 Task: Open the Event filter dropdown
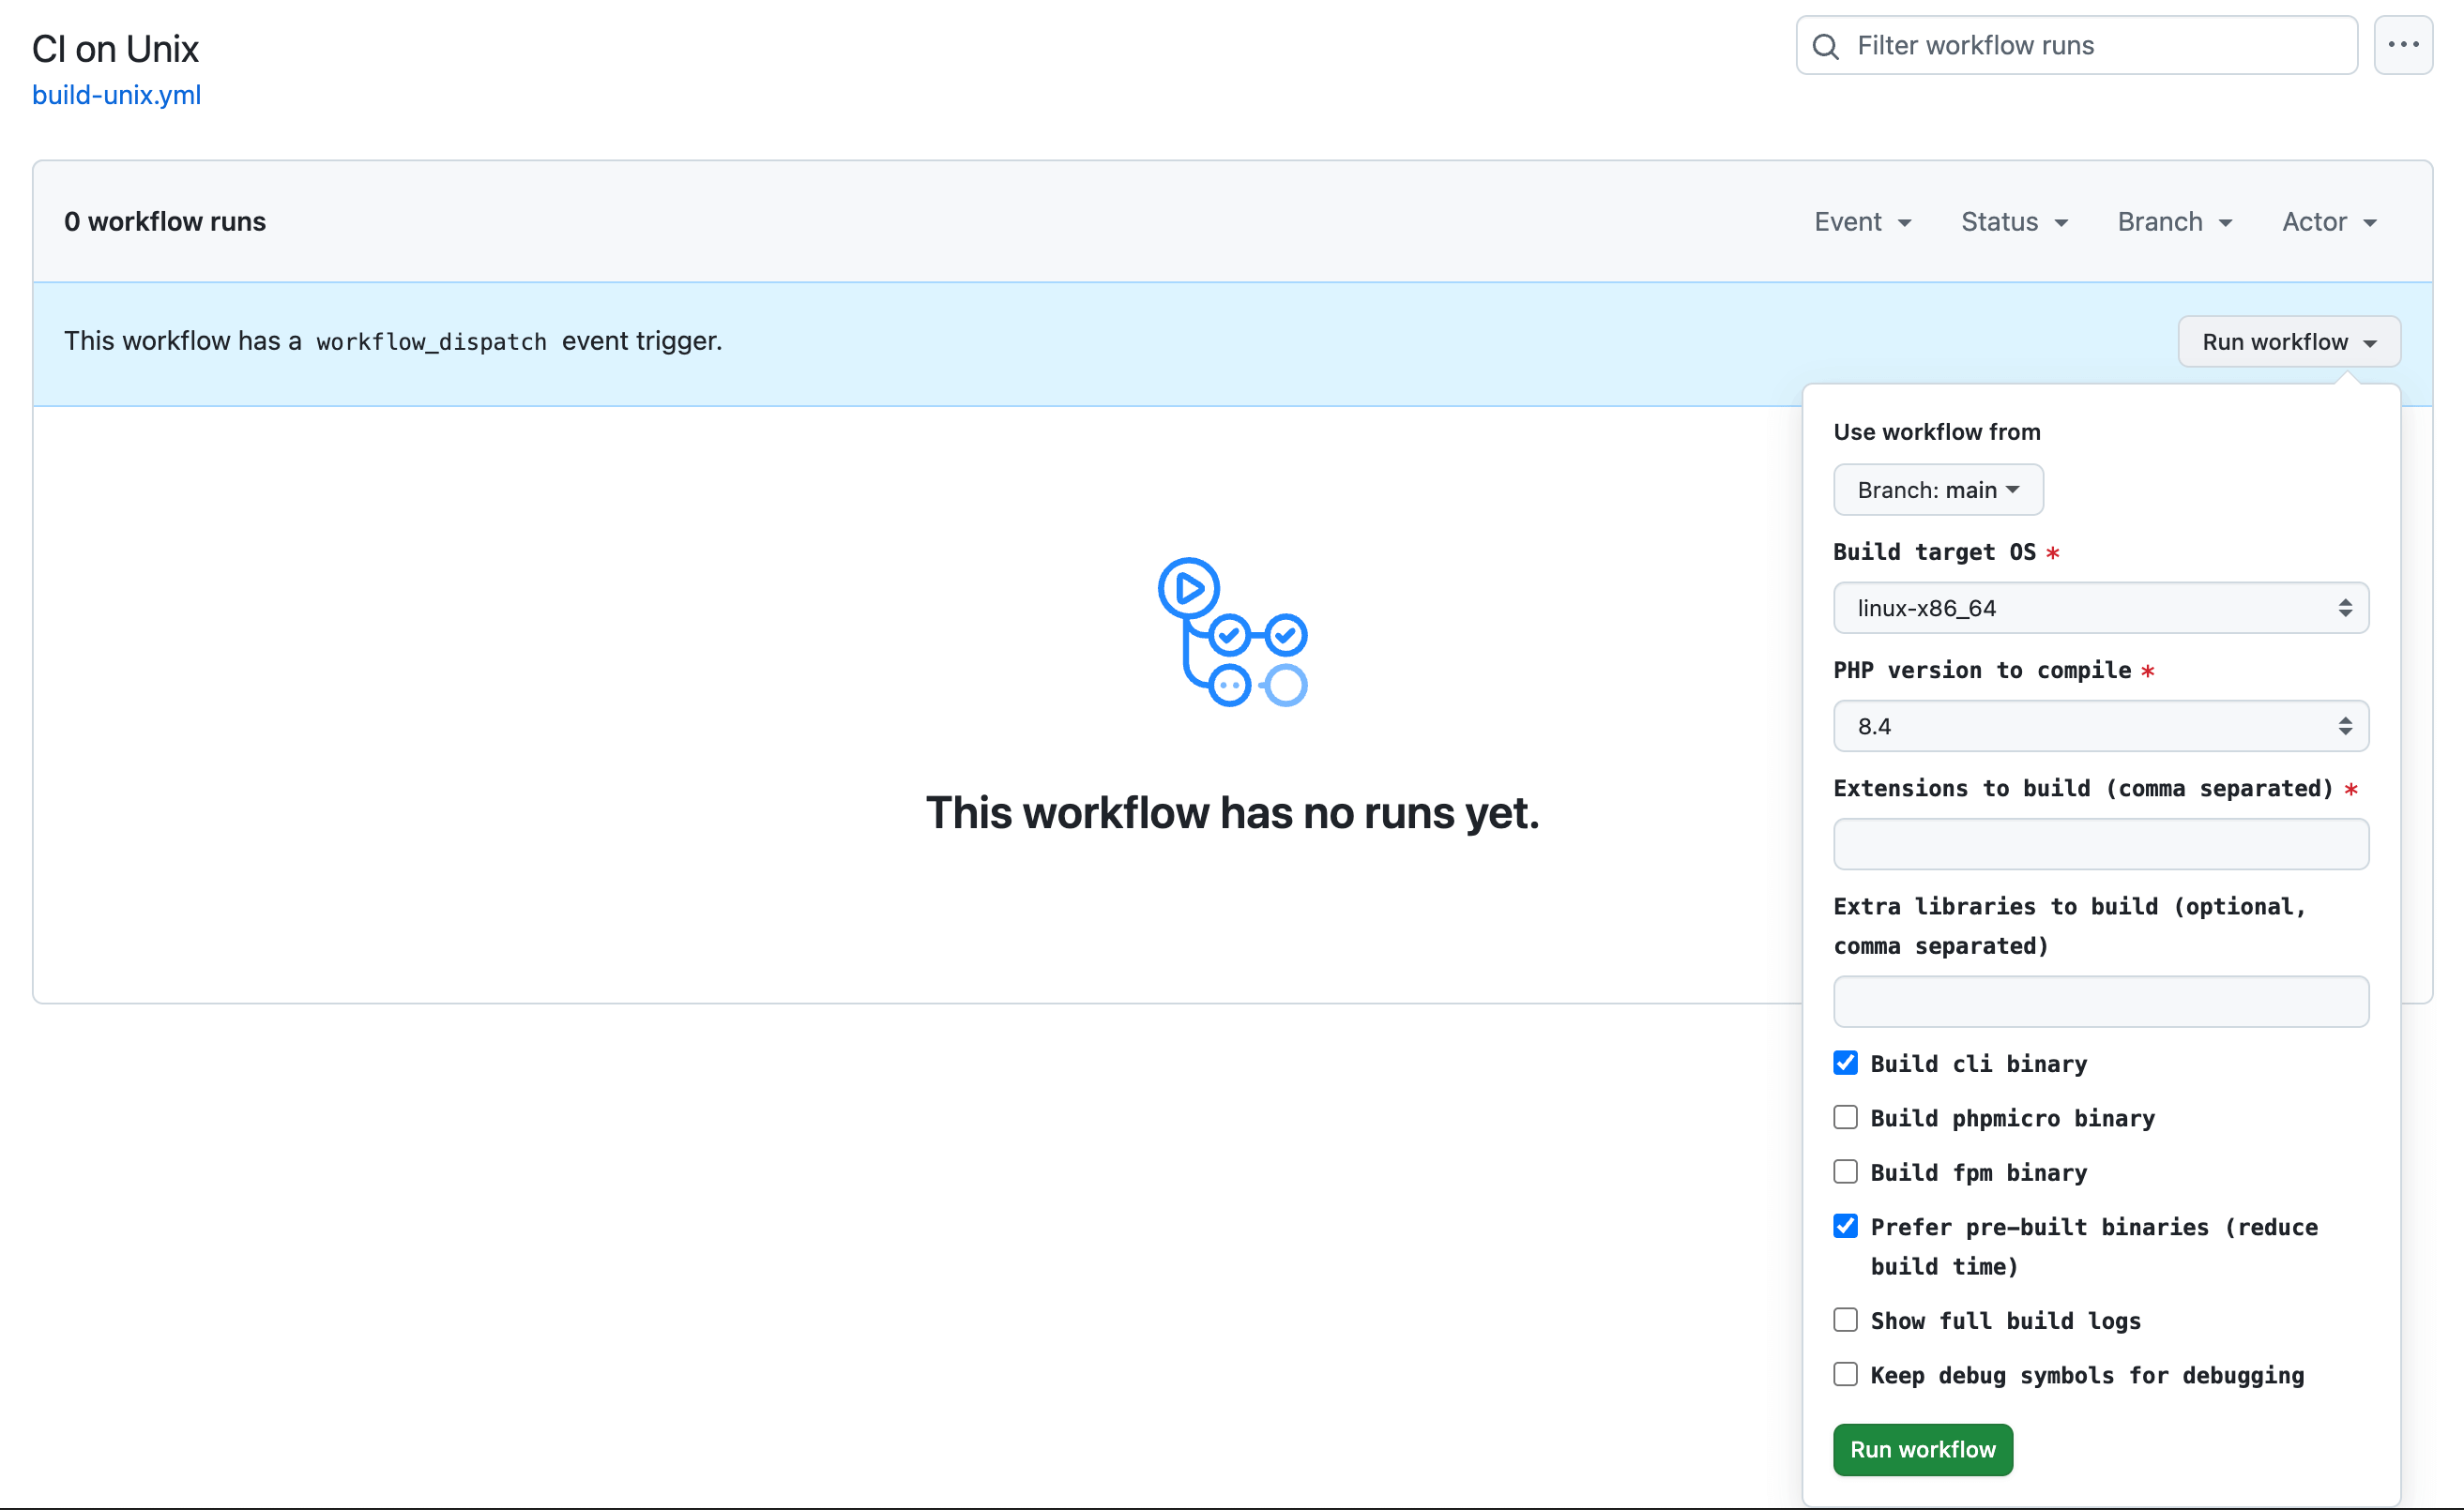coord(1862,220)
